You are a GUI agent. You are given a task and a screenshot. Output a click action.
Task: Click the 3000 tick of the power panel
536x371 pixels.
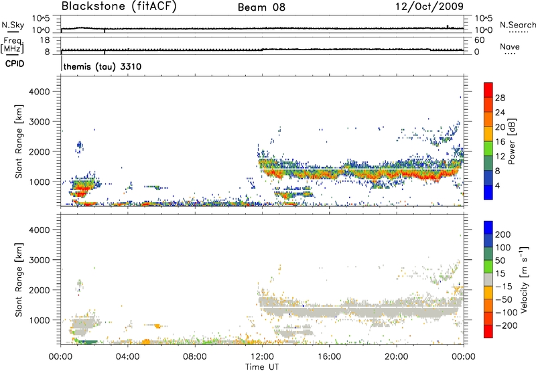[40, 122]
